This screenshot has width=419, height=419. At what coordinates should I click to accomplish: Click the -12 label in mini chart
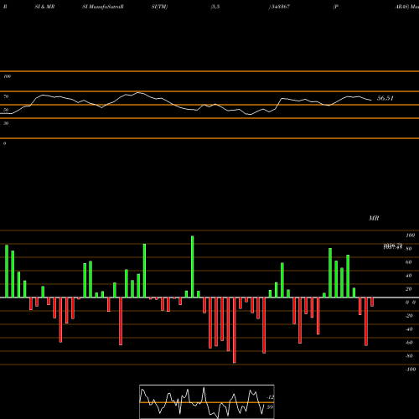click(270, 397)
